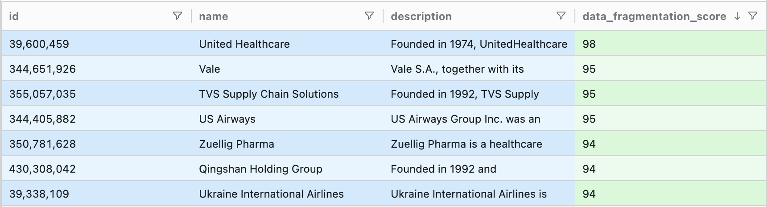This screenshot has height=207, width=768.
Task: Select Qingshan Holding Group cell
Action: 260,169
